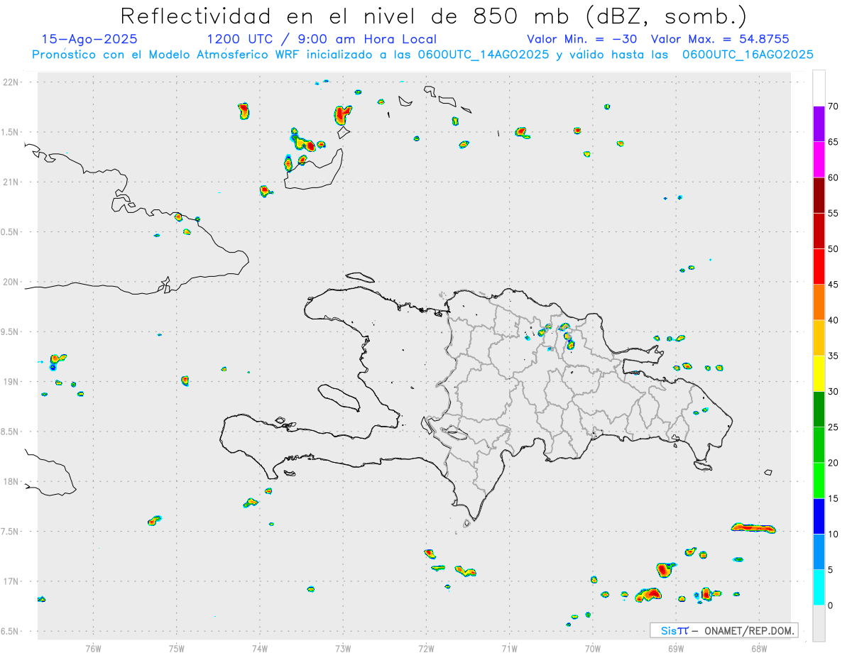Click the "72W" longitude label
852x658 pixels.
click(x=426, y=648)
